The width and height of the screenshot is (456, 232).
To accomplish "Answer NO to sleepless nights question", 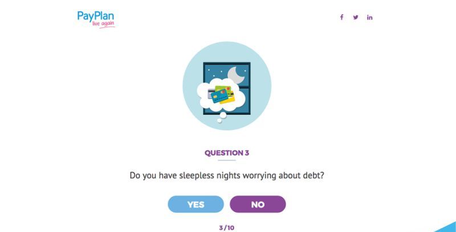I will click(258, 204).
